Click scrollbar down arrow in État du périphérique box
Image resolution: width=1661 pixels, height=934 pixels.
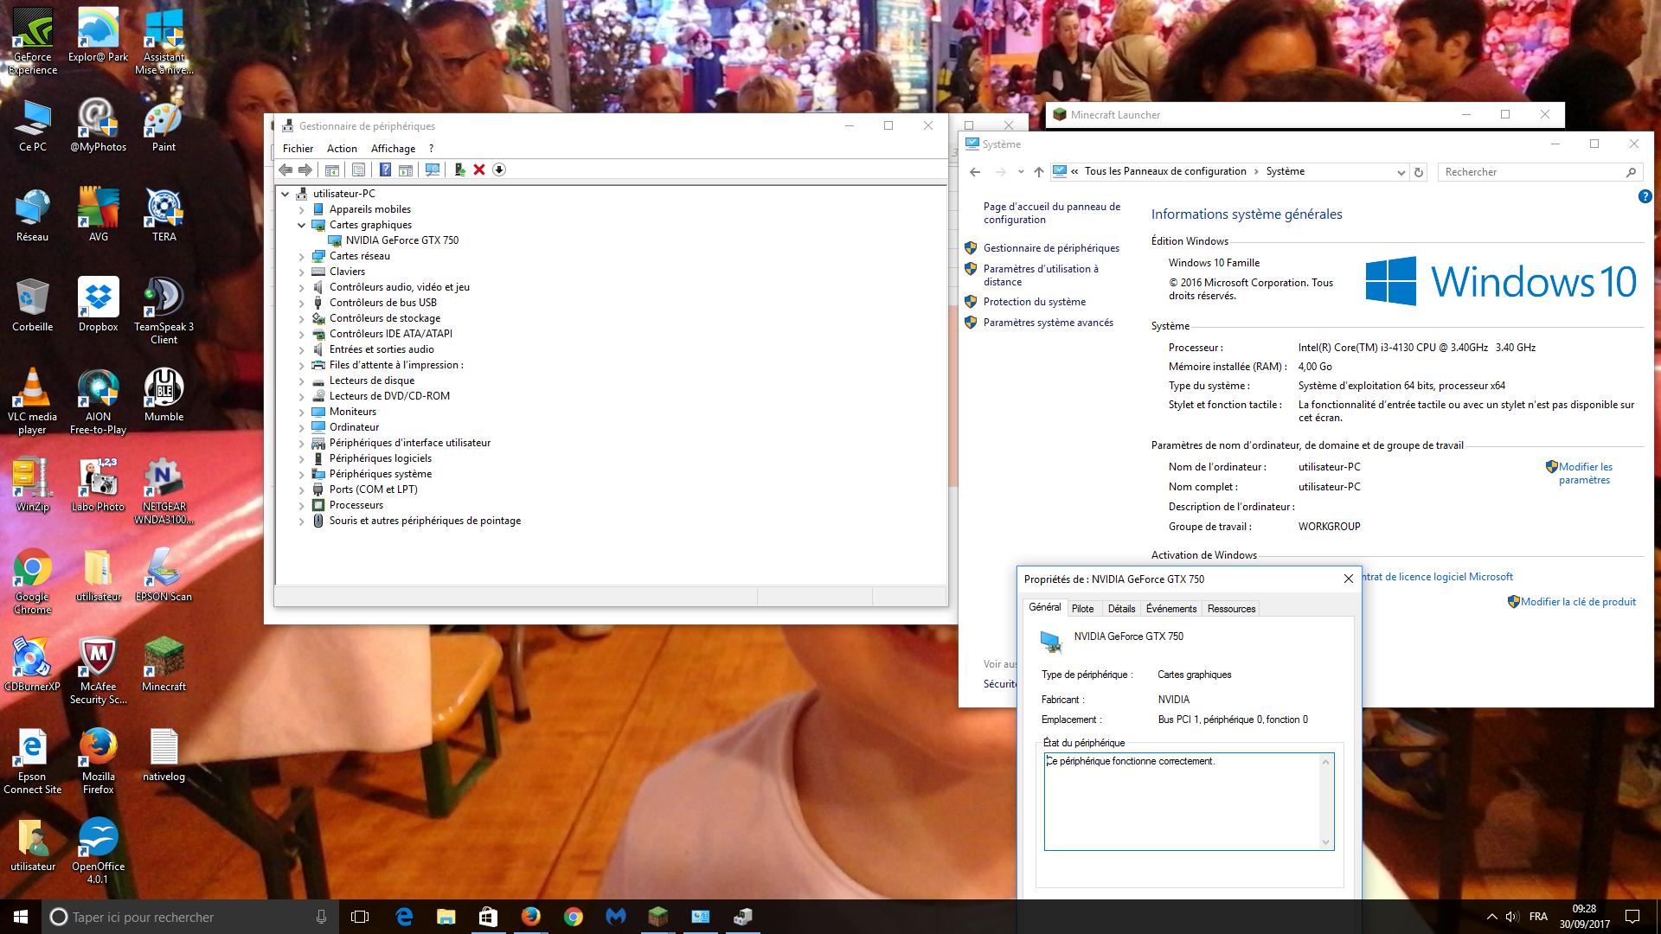pos(1325,842)
